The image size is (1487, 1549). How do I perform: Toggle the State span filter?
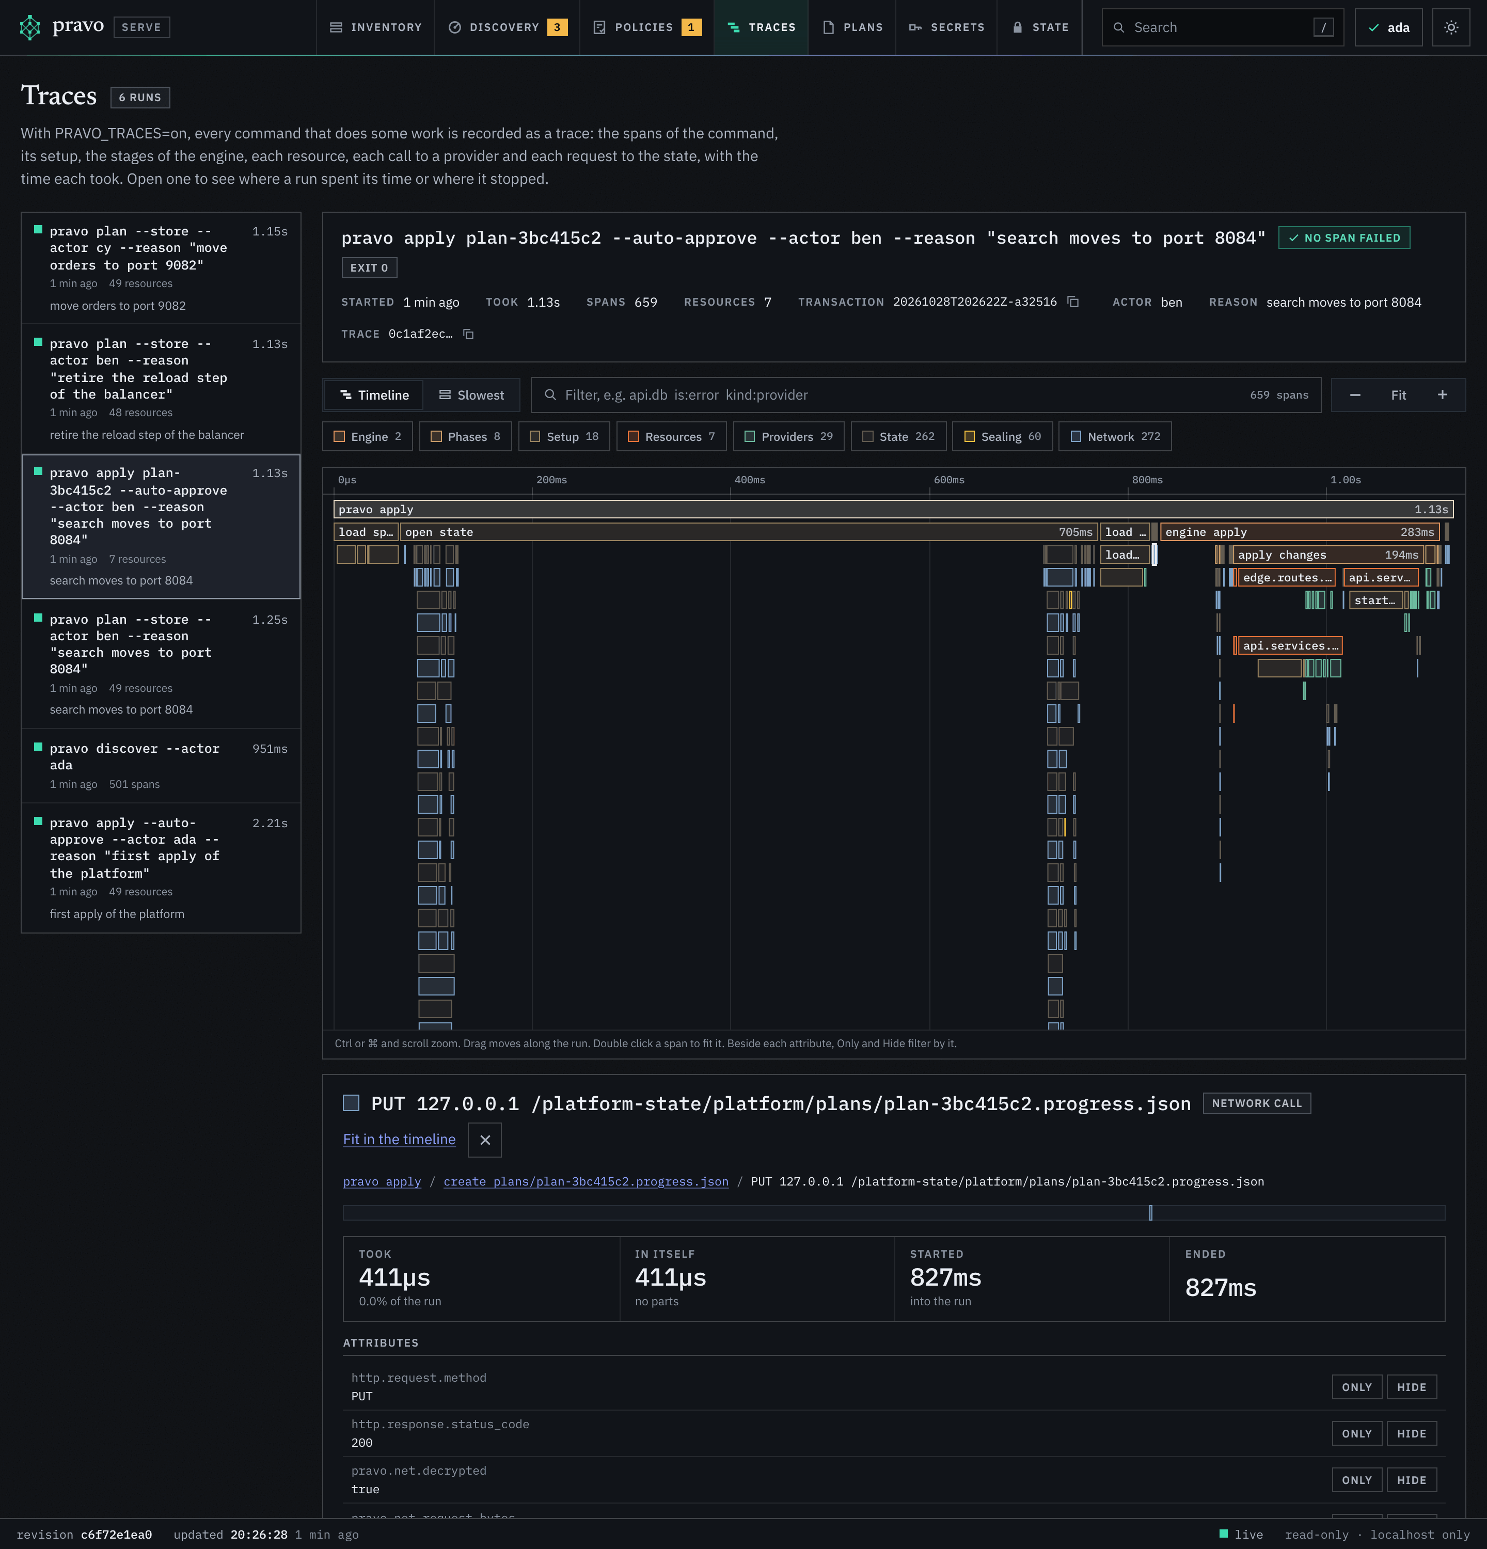pos(898,436)
